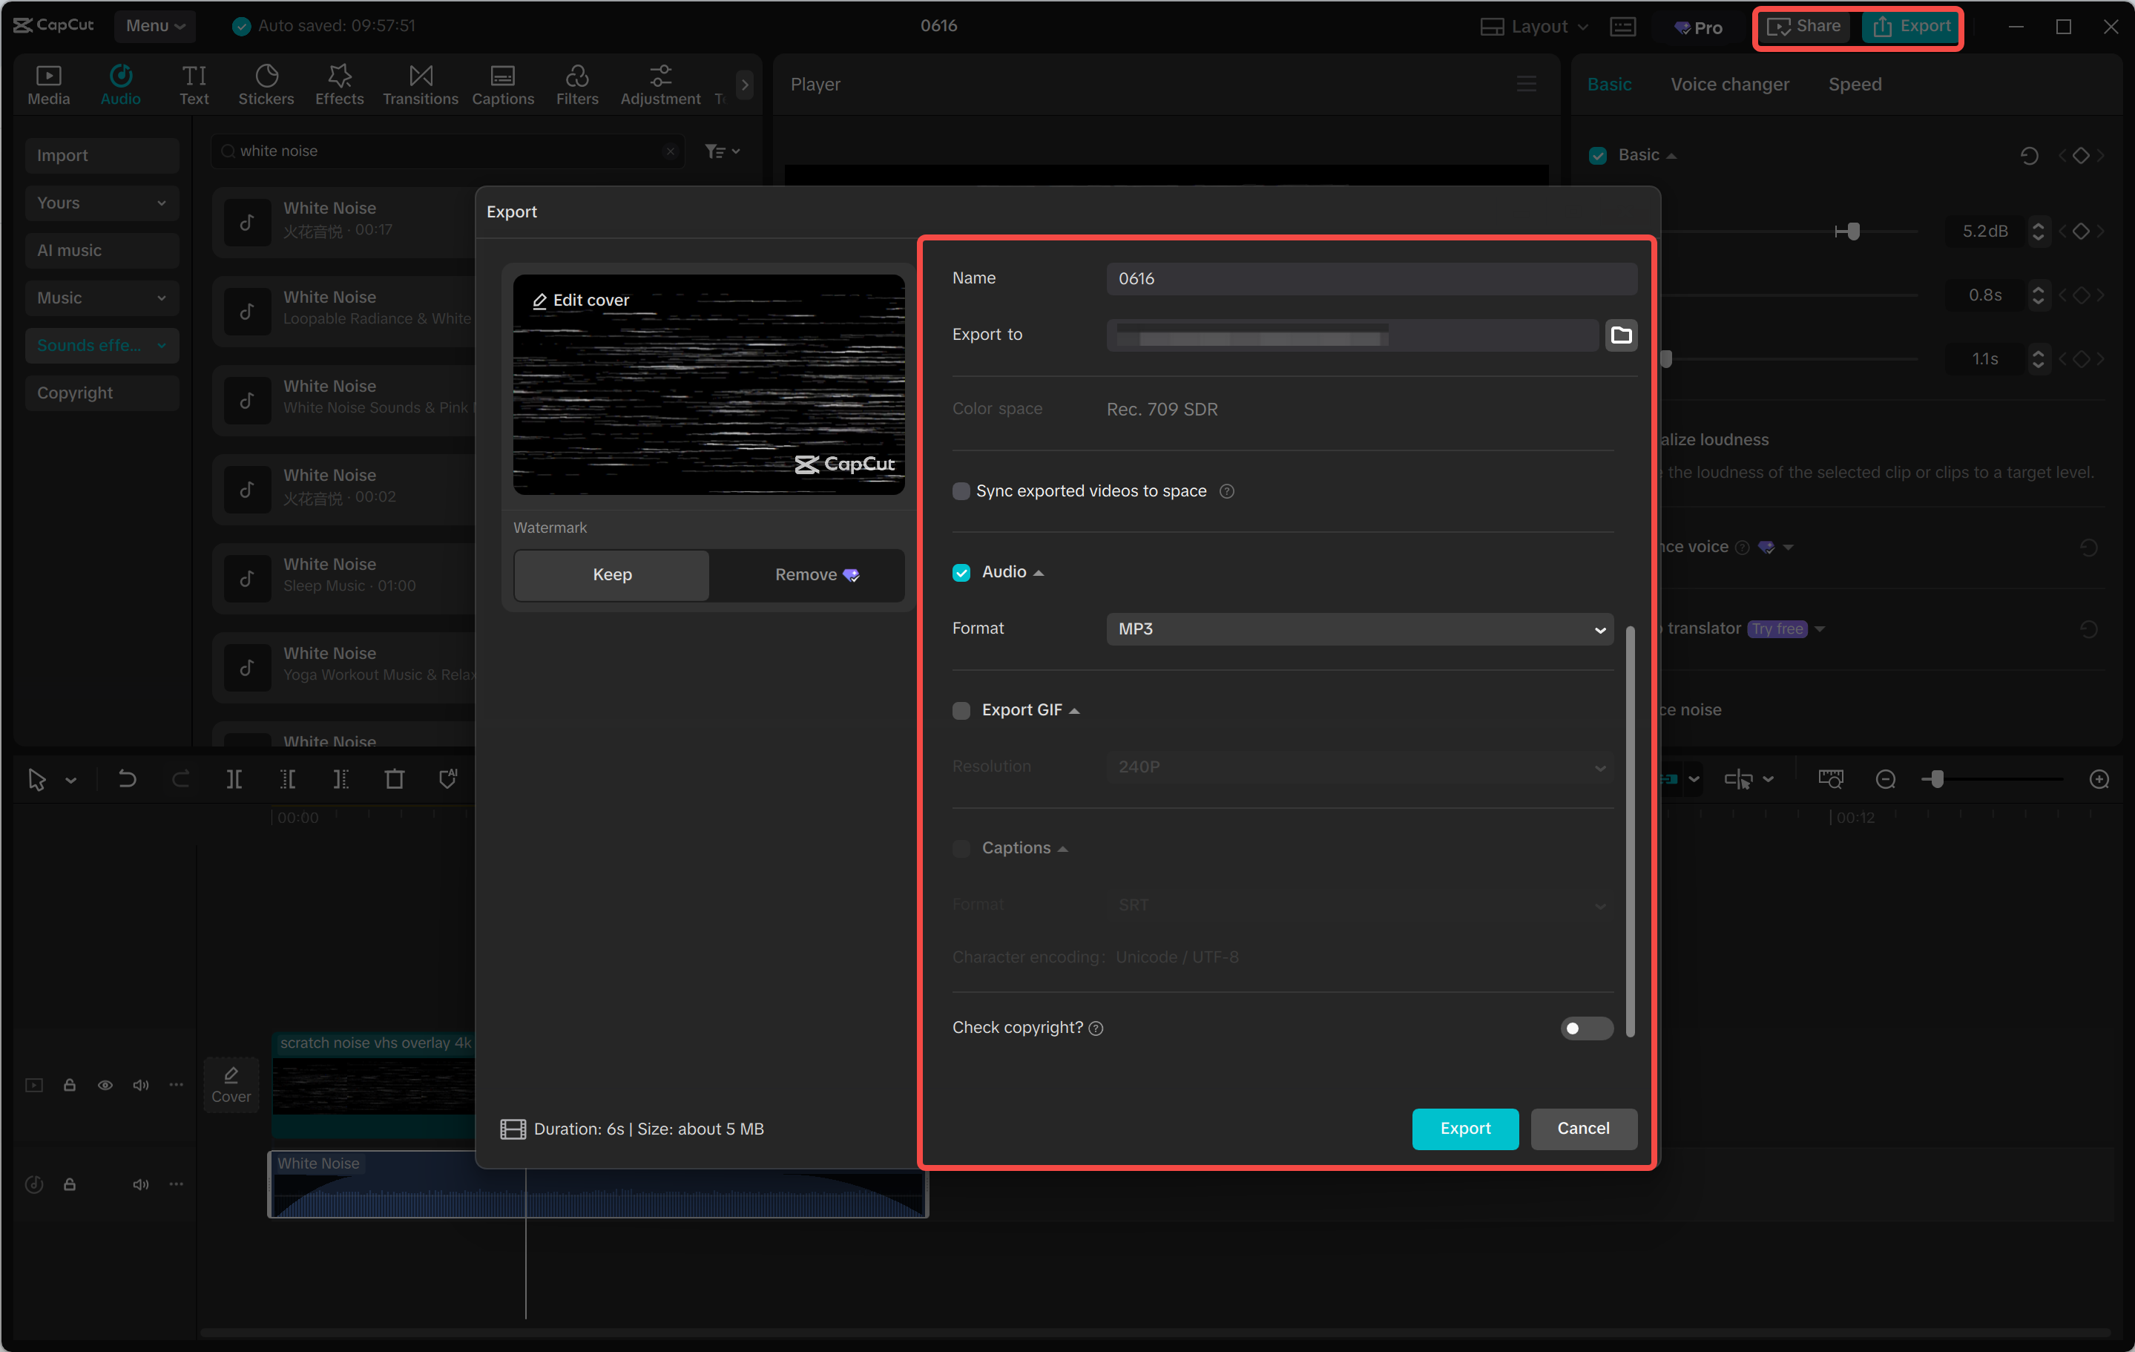
Task: Switch to the Voice changer tab
Action: click(x=1729, y=83)
